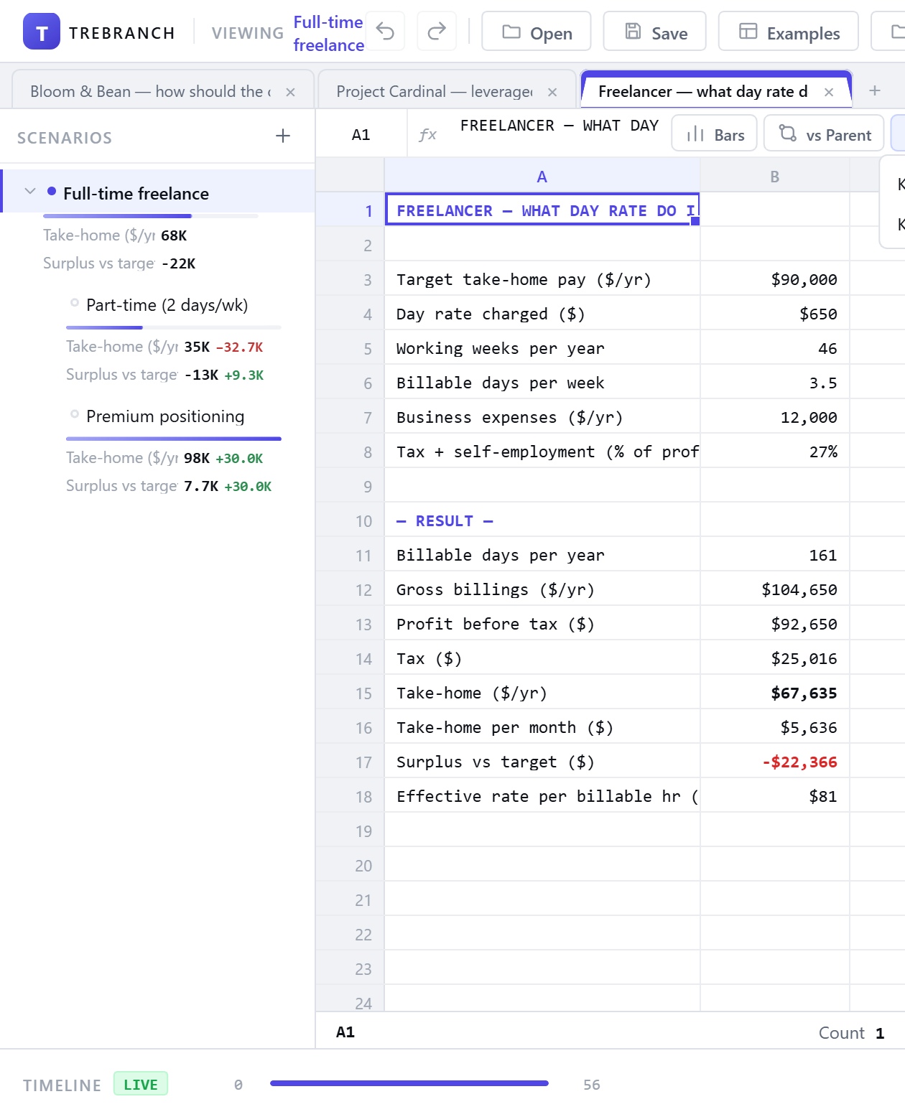Add a new scenario
The height and width of the screenshot is (1117, 905).
pos(283,136)
